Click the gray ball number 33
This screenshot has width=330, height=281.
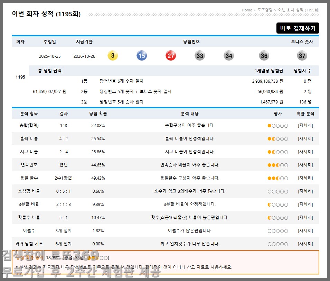[x=200, y=55]
